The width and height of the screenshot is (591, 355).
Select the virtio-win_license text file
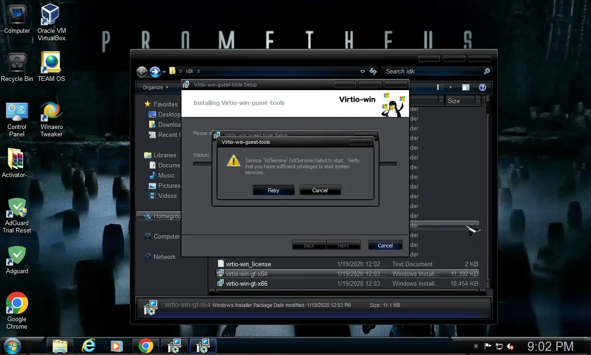[348, 264]
